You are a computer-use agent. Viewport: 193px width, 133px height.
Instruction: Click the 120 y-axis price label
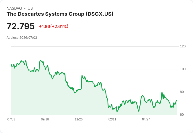(x=183, y=46)
